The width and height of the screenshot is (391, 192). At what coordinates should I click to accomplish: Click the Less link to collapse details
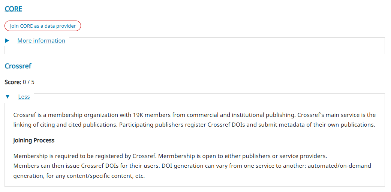[x=24, y=97]
